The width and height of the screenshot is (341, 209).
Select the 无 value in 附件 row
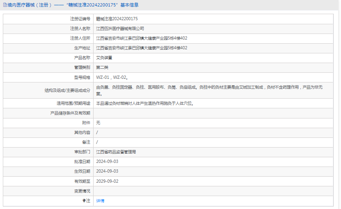pos(98,123)
